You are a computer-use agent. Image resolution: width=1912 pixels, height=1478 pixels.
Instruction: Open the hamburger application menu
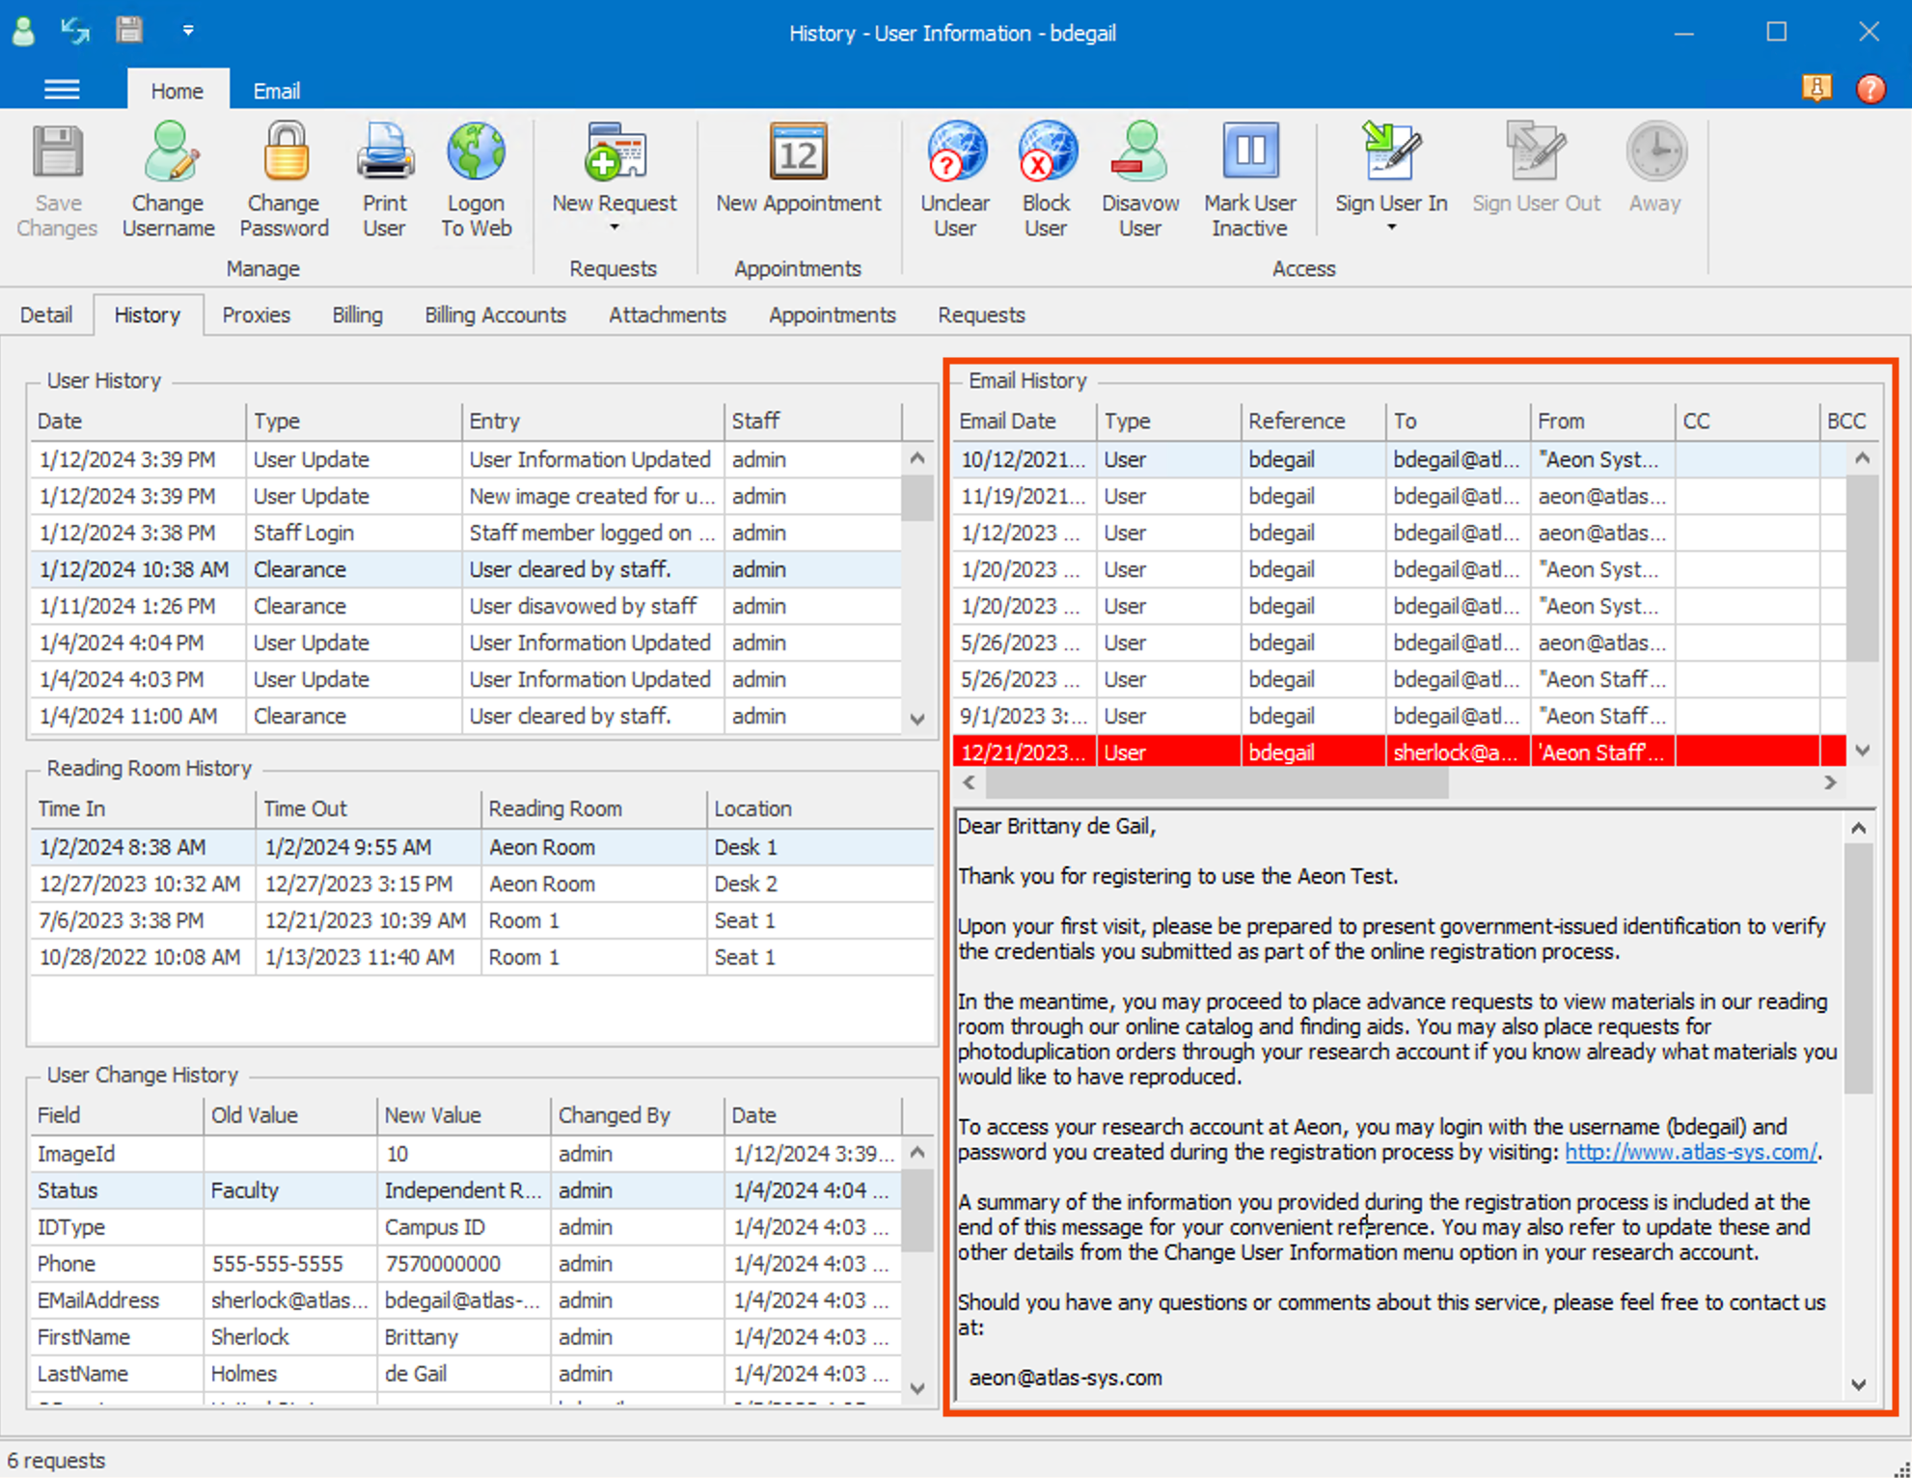coord(62,90)
